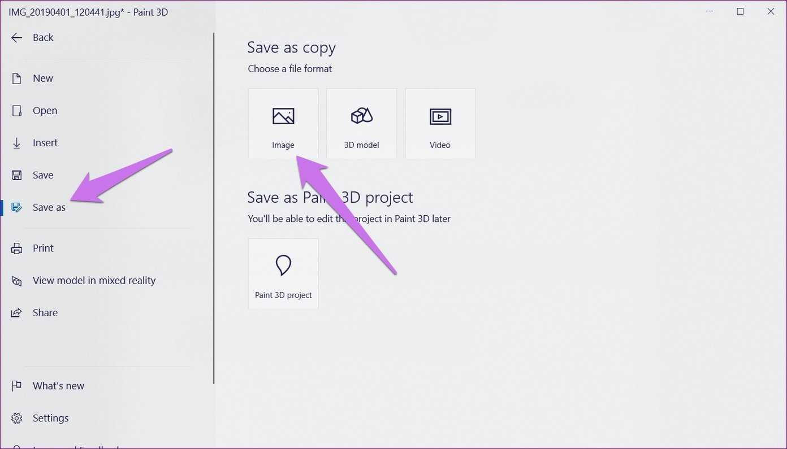Screen dimensions: 787x449
Task: Click the Share icon
Action: (17, 312)
